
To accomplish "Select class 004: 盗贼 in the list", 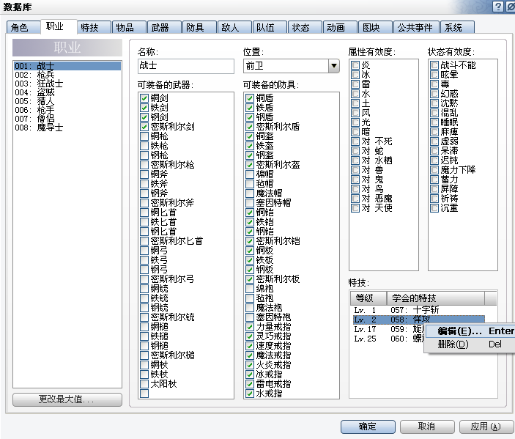I will coord(67,92).
